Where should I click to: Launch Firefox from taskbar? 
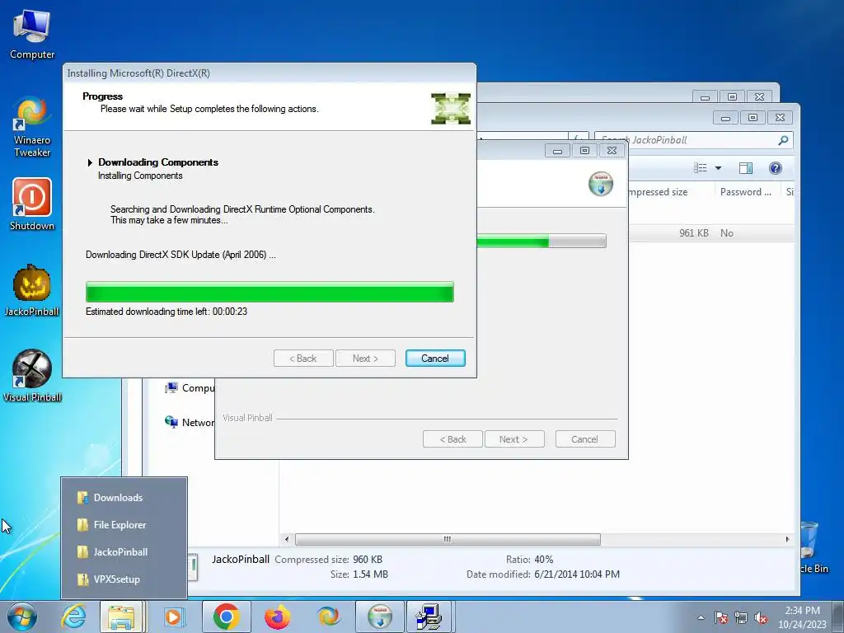pyautogui.click(x=277, y=617)
